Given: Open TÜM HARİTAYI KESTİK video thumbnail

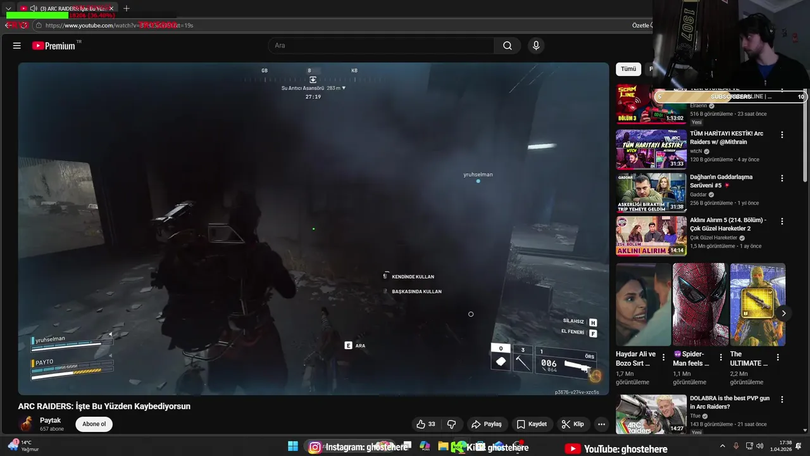Looking at the screenshot, I should click(651, 149).
